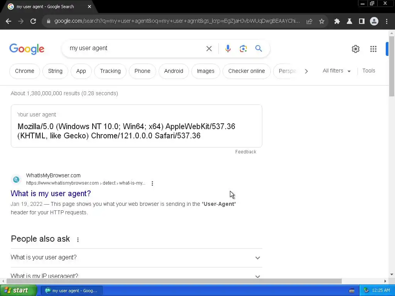This screenshot has height=296, width=395.
Task: Select Chrome taskbar button
Action: pyautogui.click(x=71, y=291)
